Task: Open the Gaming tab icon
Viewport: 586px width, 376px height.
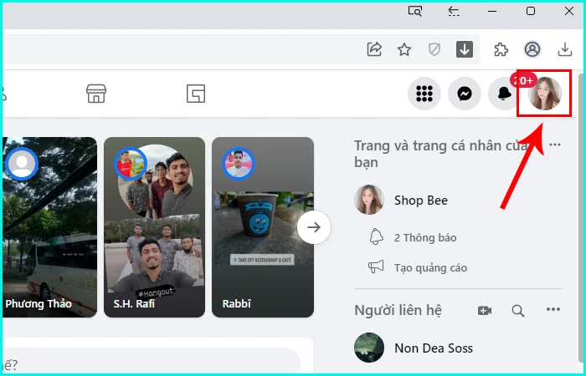Action: (x=196, y=94)
